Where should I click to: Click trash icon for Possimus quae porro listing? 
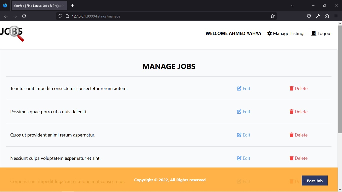(x=291, y=111)
